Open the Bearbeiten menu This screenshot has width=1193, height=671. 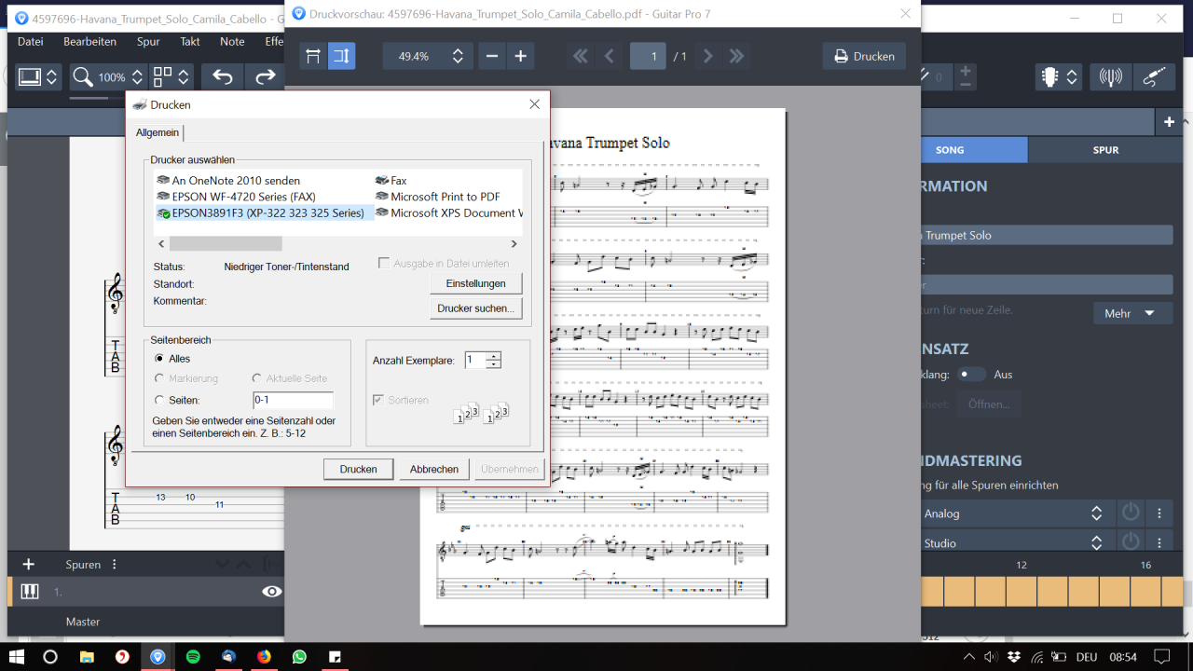[89, 41]
